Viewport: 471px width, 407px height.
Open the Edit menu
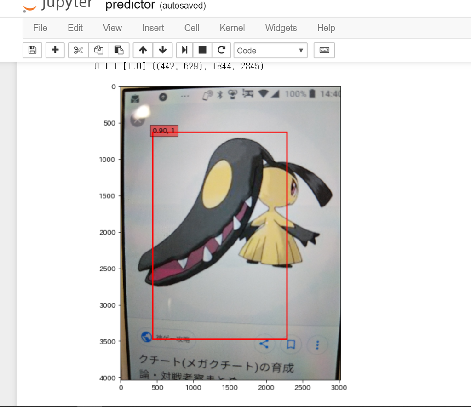[75, 28]
